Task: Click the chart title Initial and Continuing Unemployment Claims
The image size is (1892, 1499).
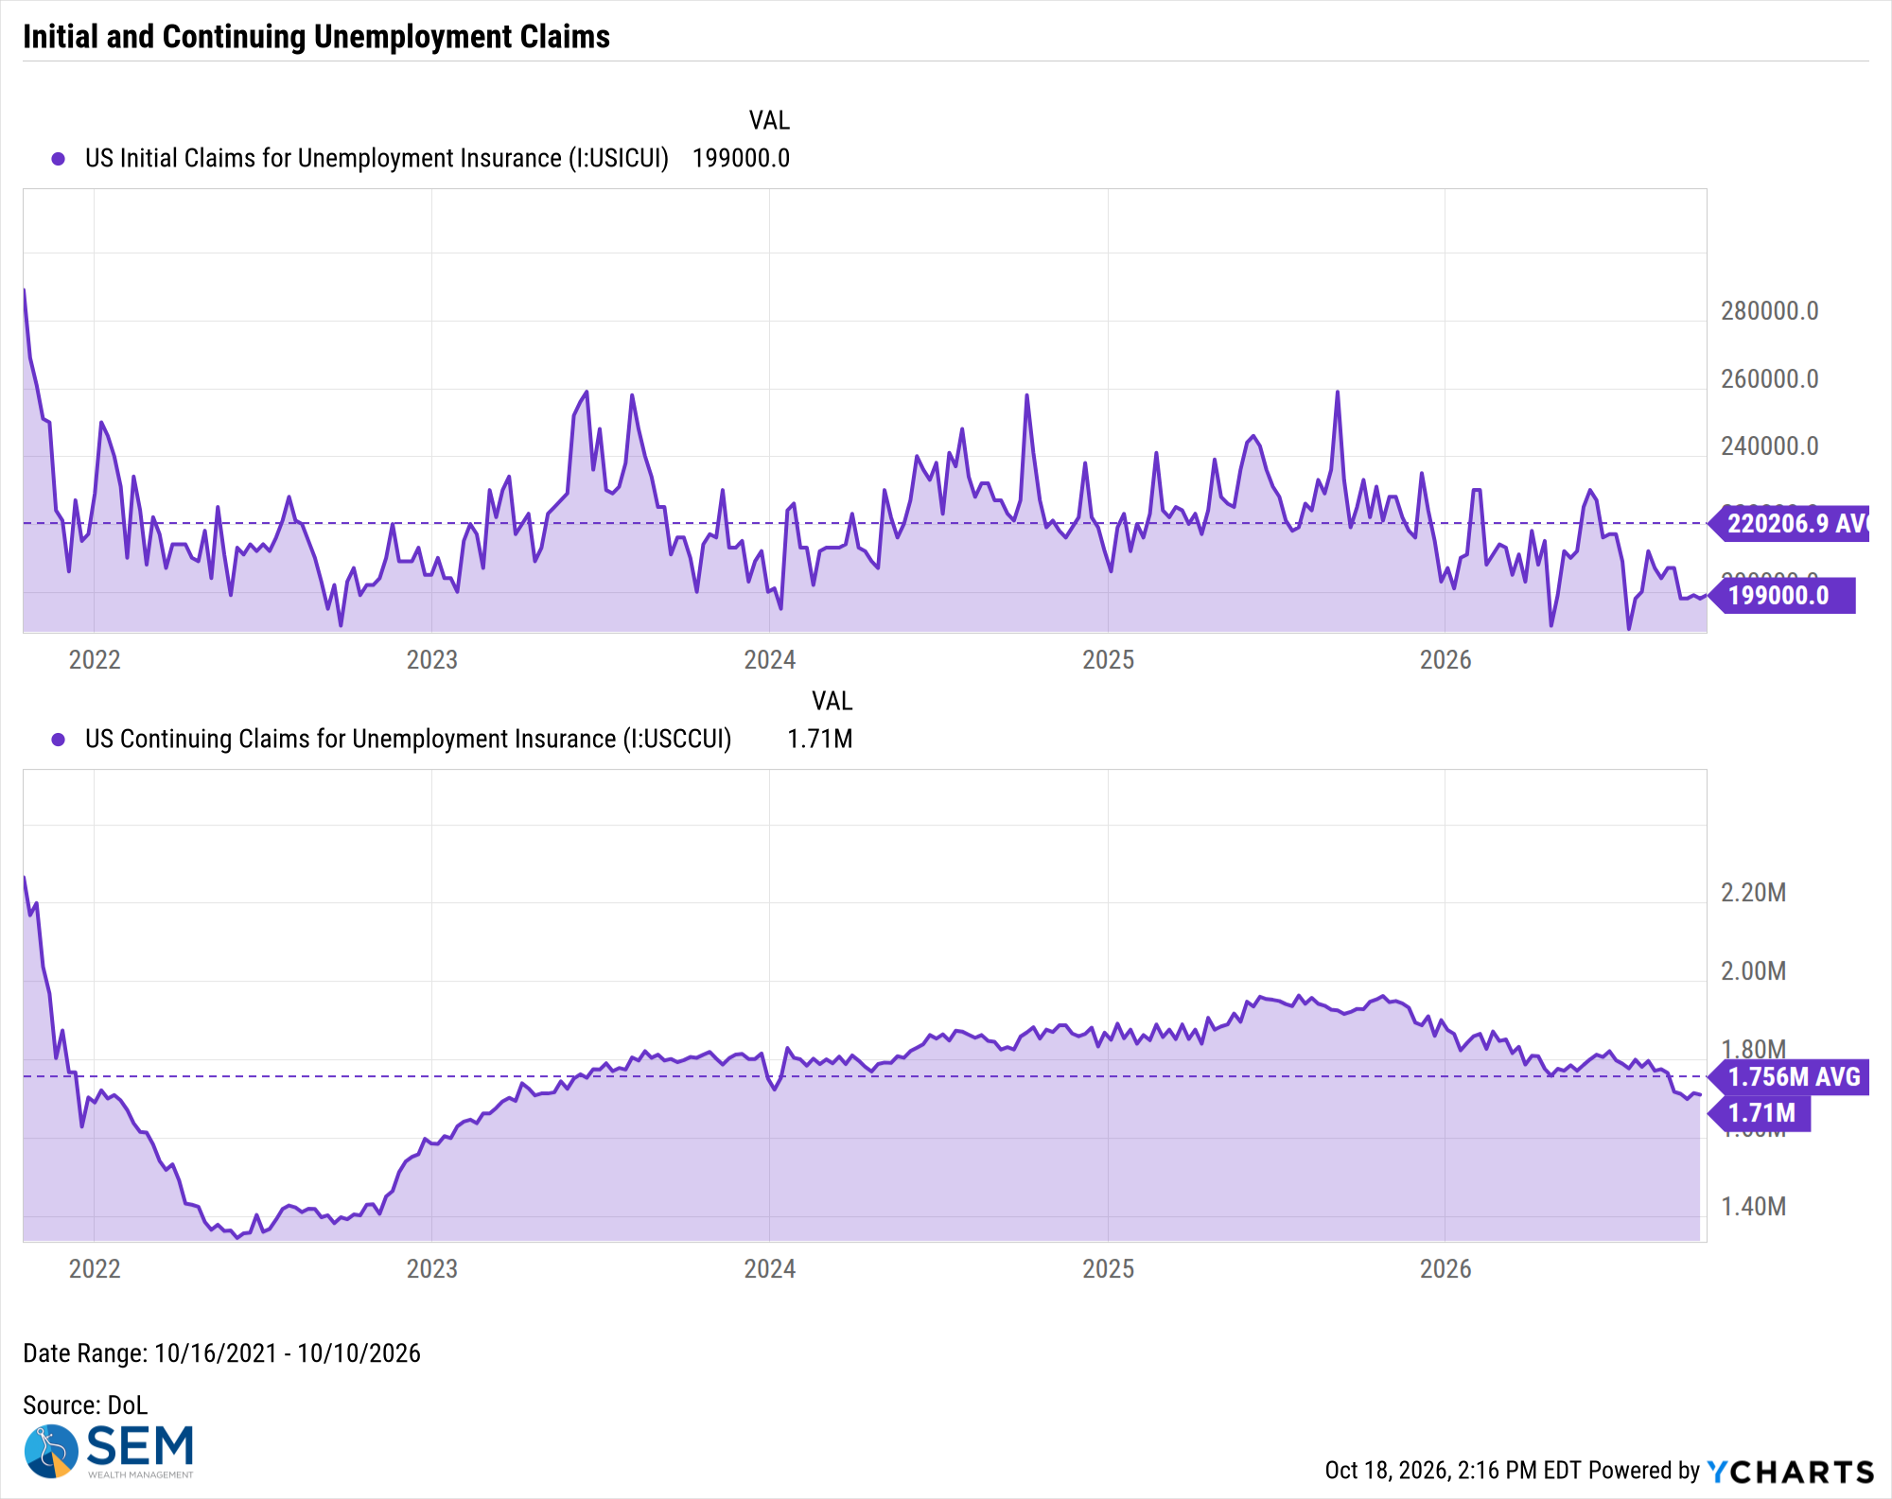Action: point(316,37)
